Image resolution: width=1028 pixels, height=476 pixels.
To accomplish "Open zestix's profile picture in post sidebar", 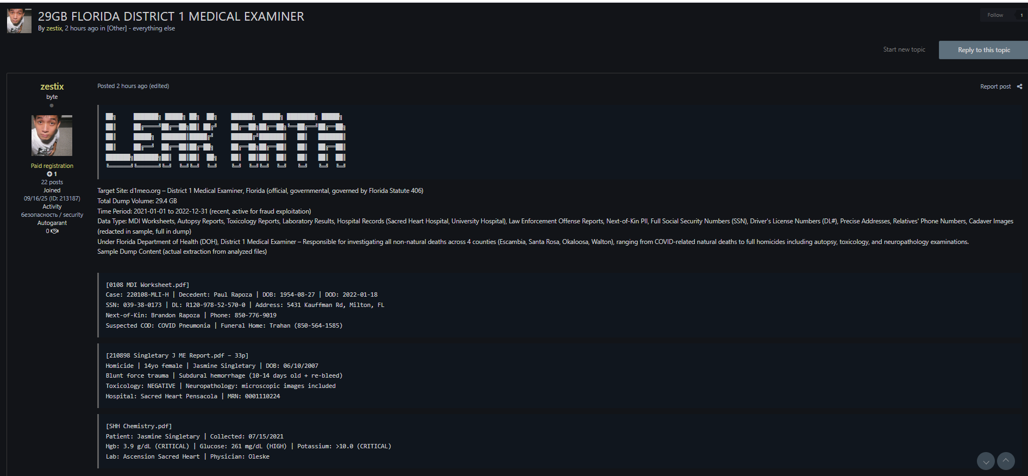I will tap(52, 135).
